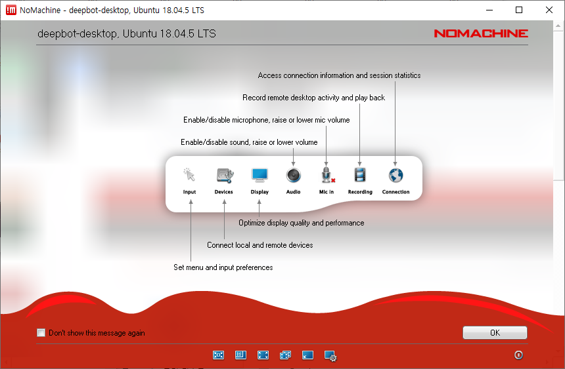Click text 'Connect local and remote devices'
Screen dimensions: 565x369
point(260,245)
